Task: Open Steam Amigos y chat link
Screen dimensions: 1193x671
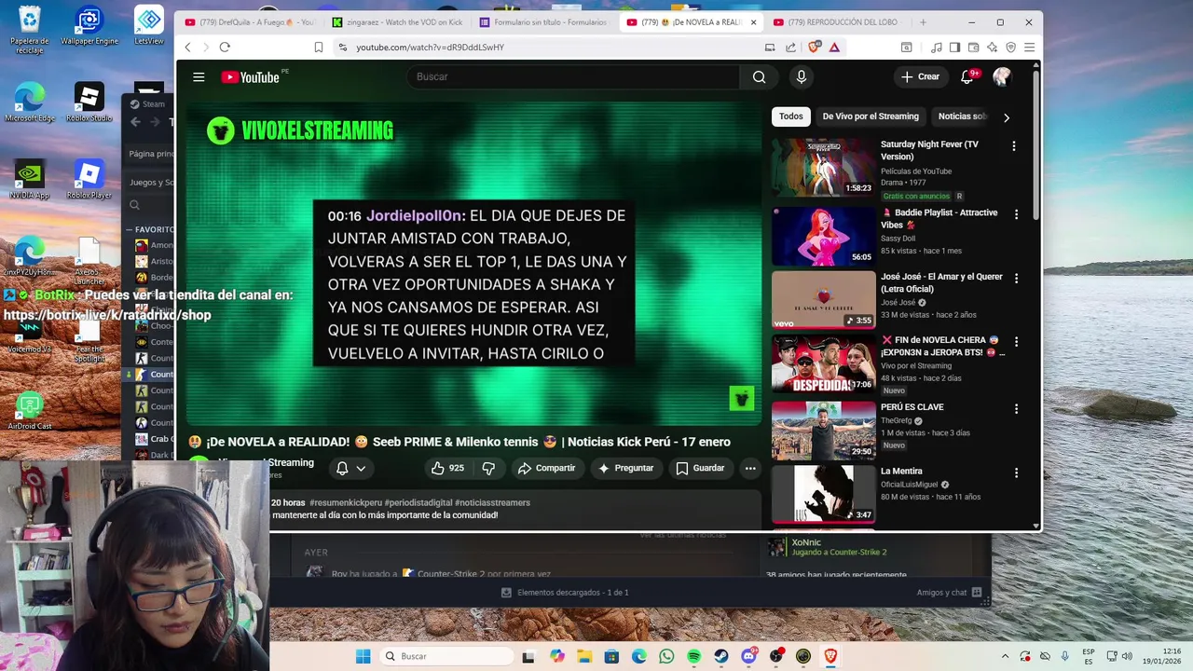Action: click(949, 593)
